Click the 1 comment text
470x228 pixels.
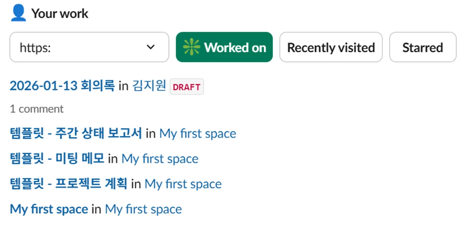point(37,109)
